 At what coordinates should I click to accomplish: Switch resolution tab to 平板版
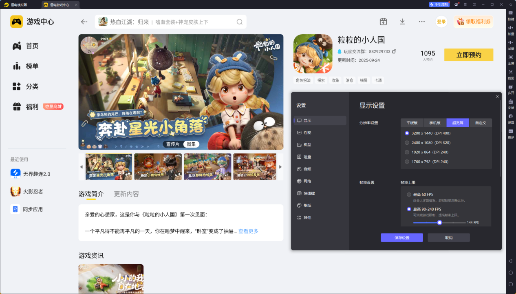click(x=412, y=123)
